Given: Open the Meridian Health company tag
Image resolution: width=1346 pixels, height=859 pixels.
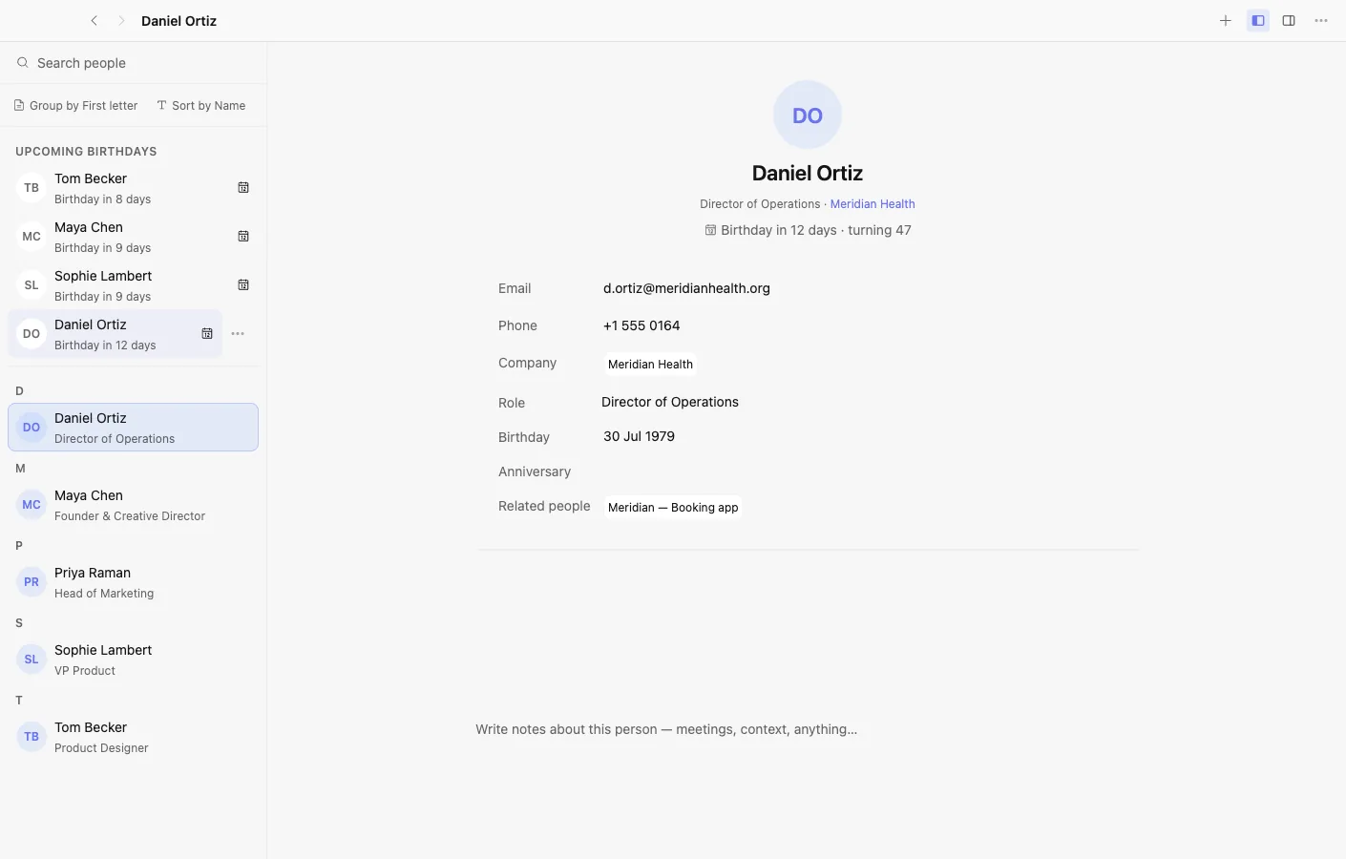Looking at the screenshot, I should coord(650,365).
